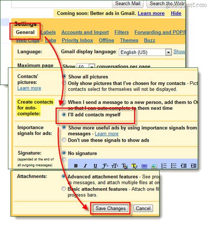Click the underline formatting icon
Screen dimensions: 209x225
click(95, 166)
